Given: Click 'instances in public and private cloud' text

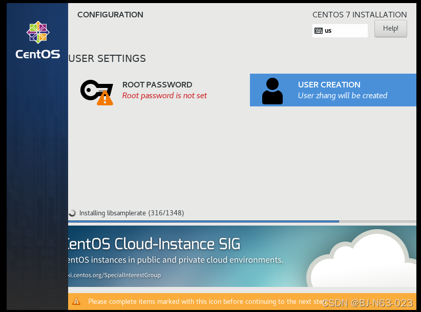Looking at the screenshot, I should (x=176, y=260).
